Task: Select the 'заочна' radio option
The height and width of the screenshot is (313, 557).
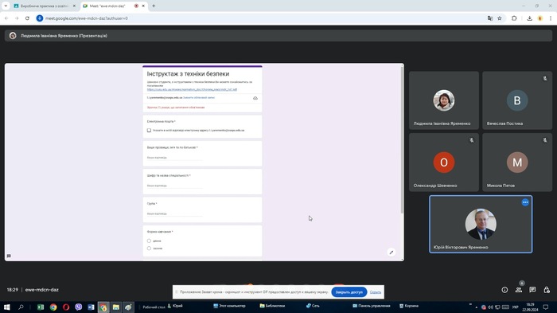Action: pyautogui.click(x=149, y=248)
